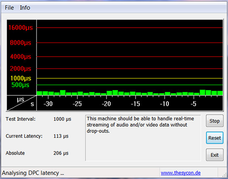Click the Current Latency value 113 µs

(61, 136)
